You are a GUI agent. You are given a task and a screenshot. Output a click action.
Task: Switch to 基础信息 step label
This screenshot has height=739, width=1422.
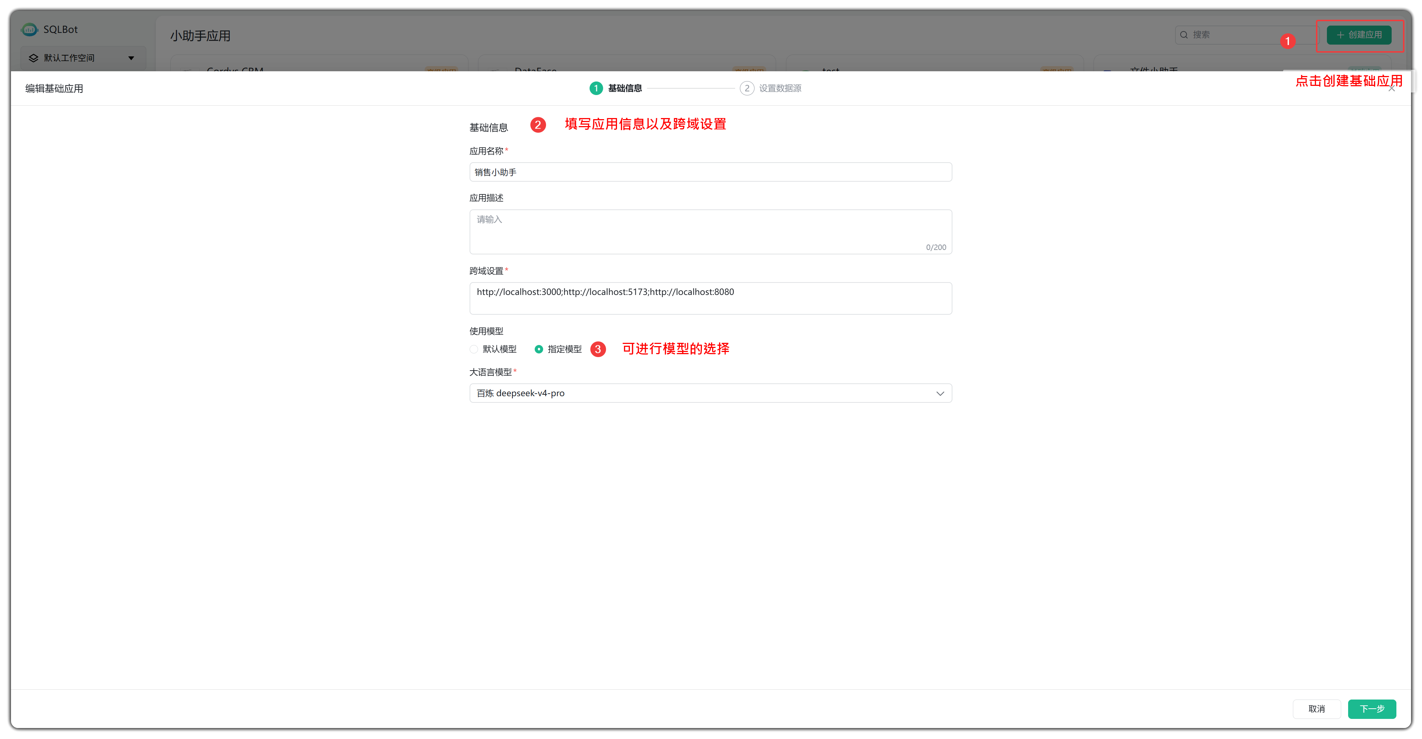coord(625,88)
